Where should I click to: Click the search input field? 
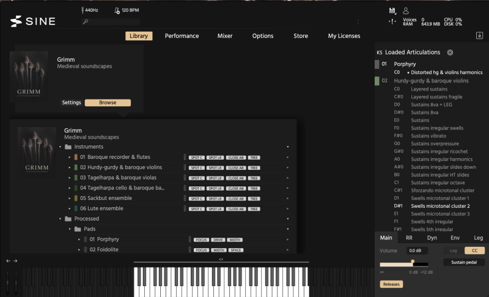click(111, 21)
